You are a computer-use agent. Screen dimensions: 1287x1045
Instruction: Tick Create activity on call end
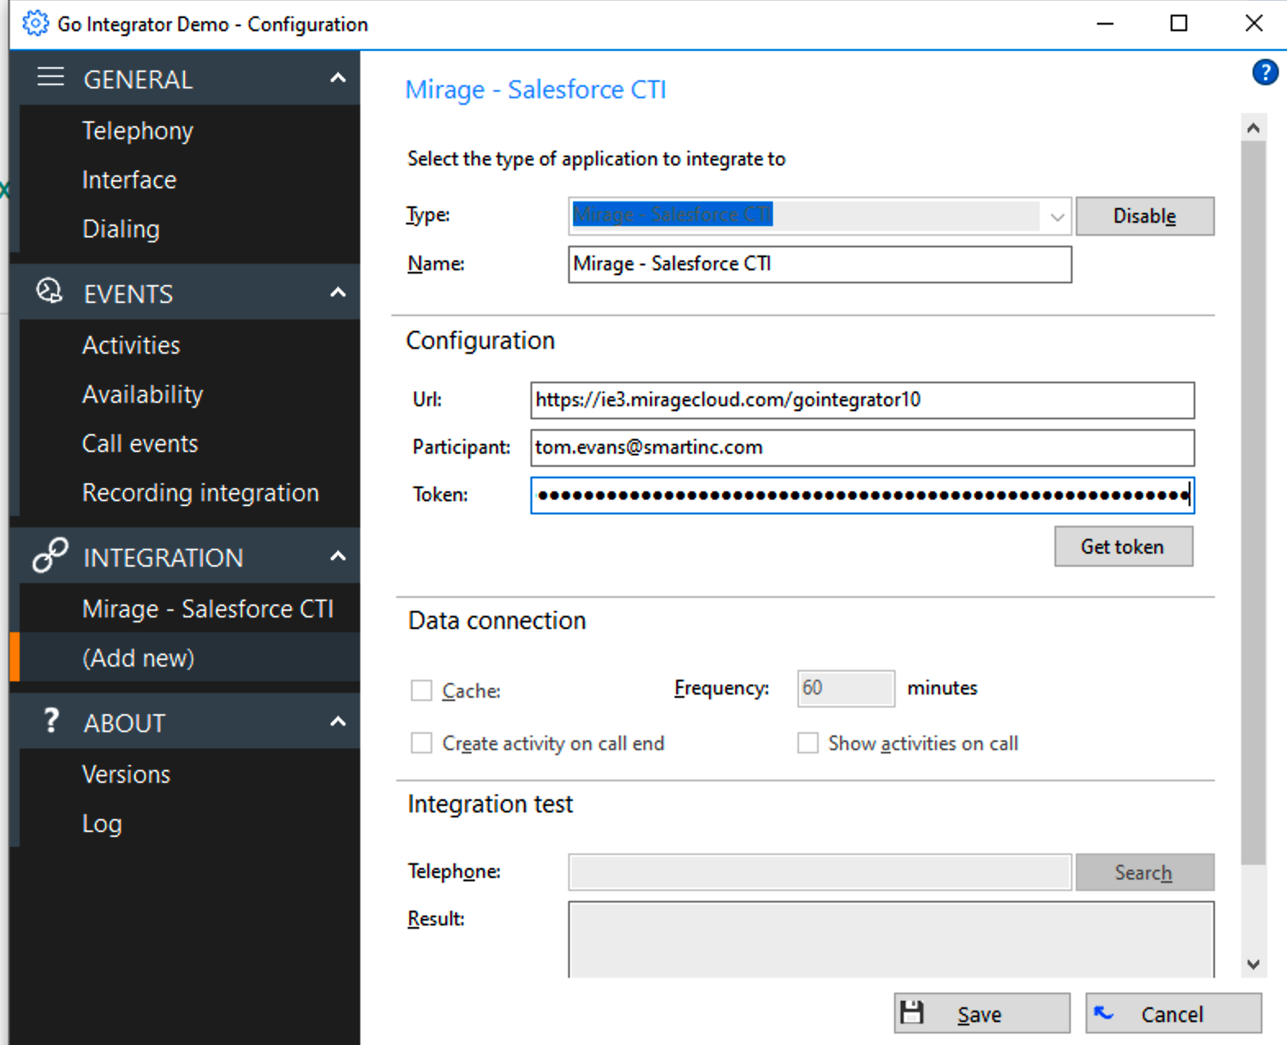click(x=422, y=743)
